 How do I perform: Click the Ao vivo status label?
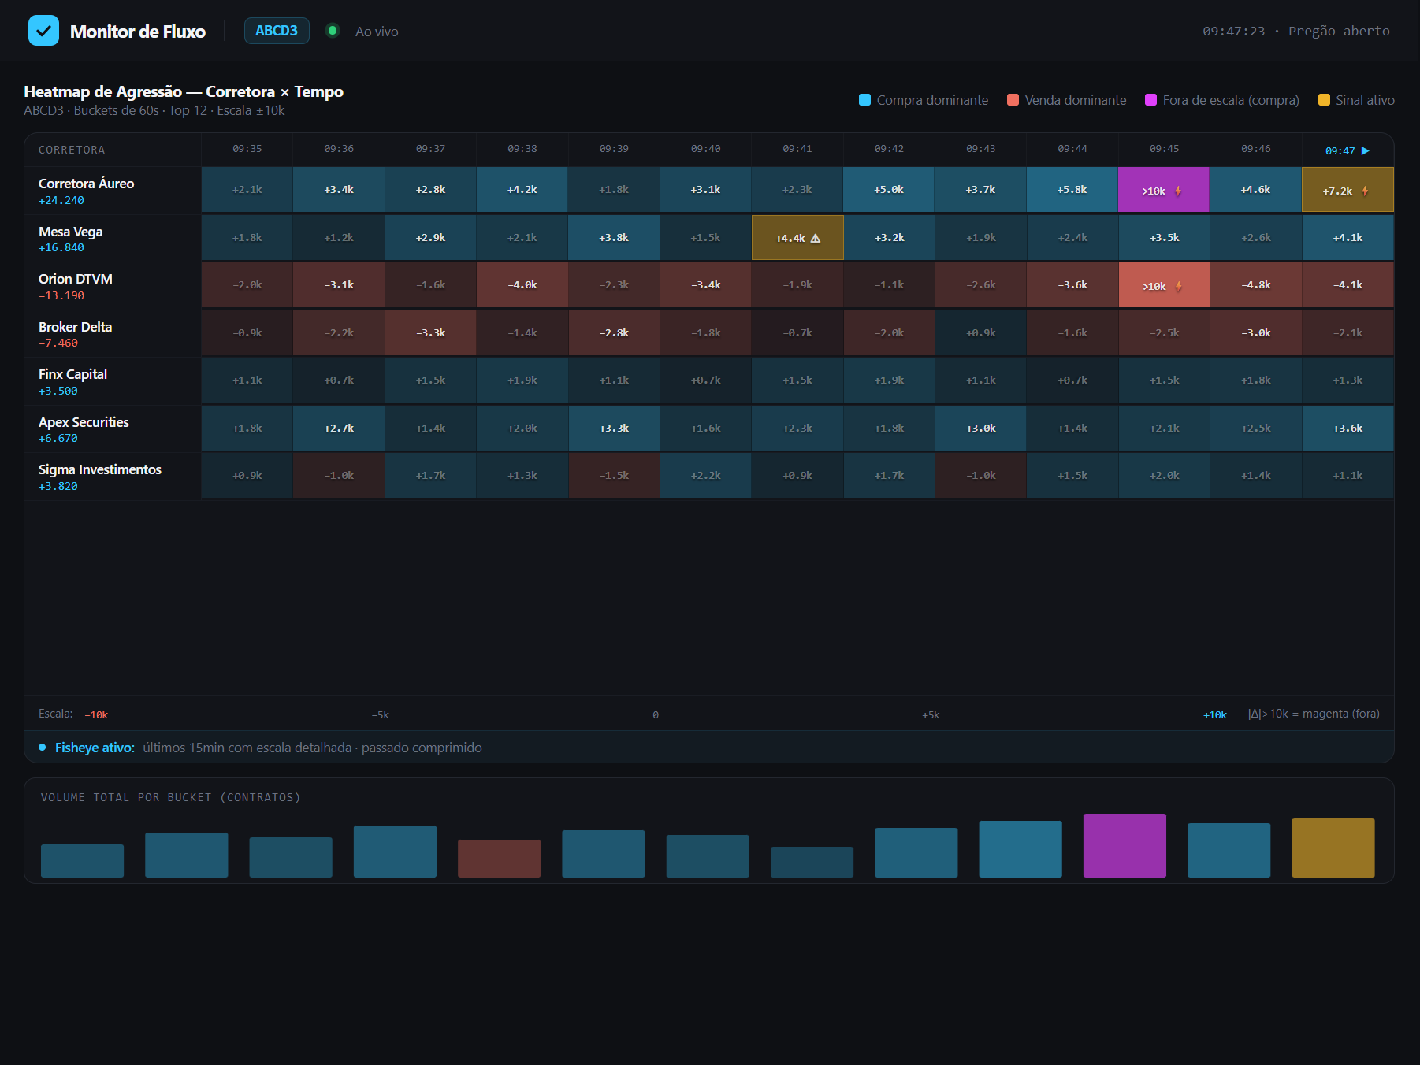tap(377, 32)
